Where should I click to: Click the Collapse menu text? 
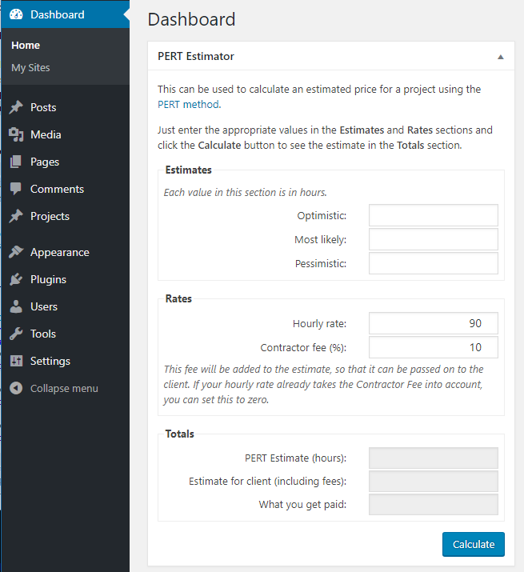point(64,389)
